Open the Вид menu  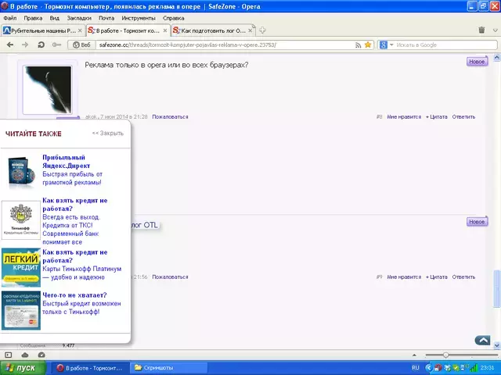pyautogui.click(x=55, y=18)
